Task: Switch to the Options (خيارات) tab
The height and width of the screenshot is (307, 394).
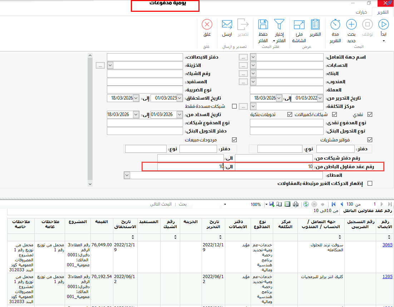Action: pyautogui.click(x=361, y=12)
